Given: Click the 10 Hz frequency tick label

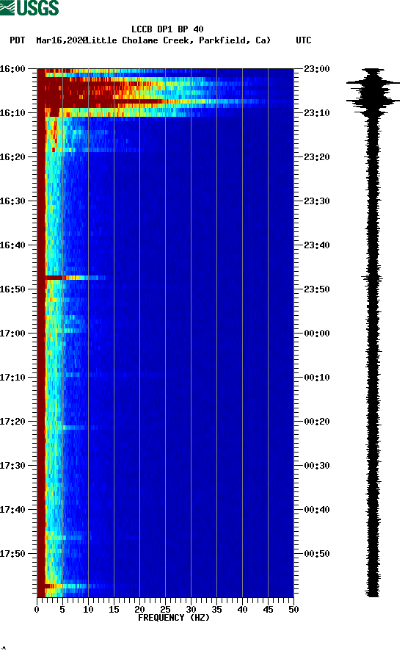Looking at the screenshot, I should tap(88, 610).
